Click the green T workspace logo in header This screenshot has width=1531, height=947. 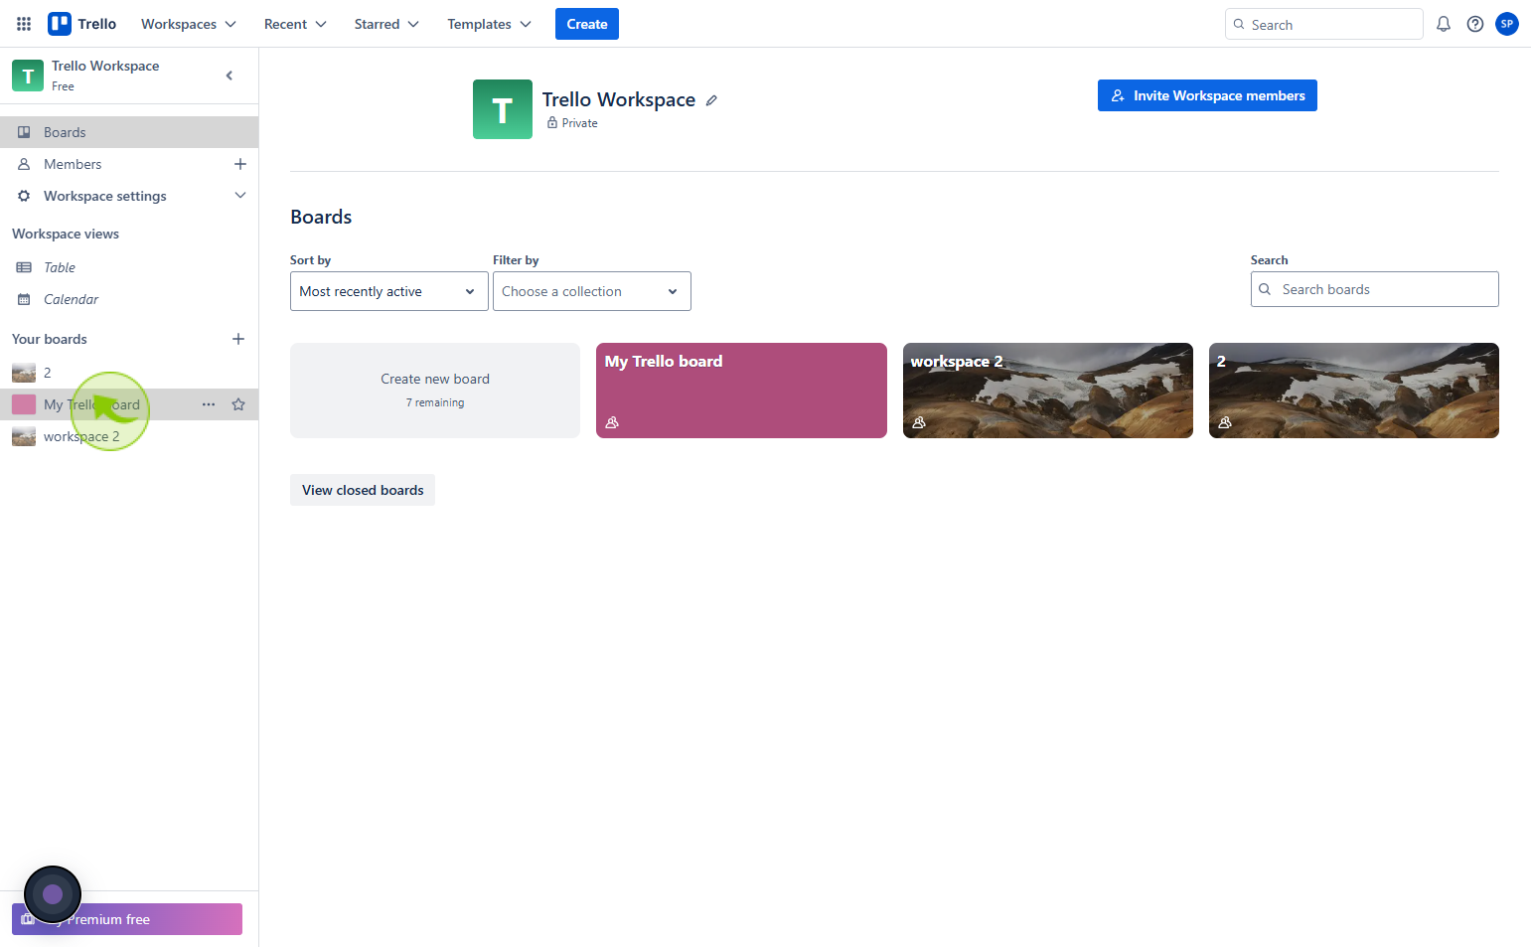tap(503, 109)
